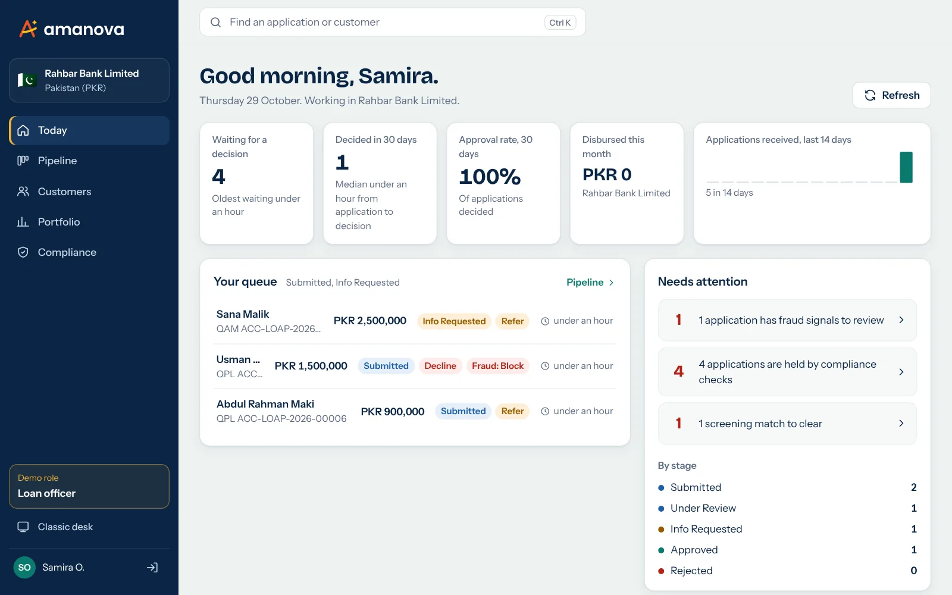
Task: Open the Pipeline section in sidebar
Action: (x=89, y=161)
